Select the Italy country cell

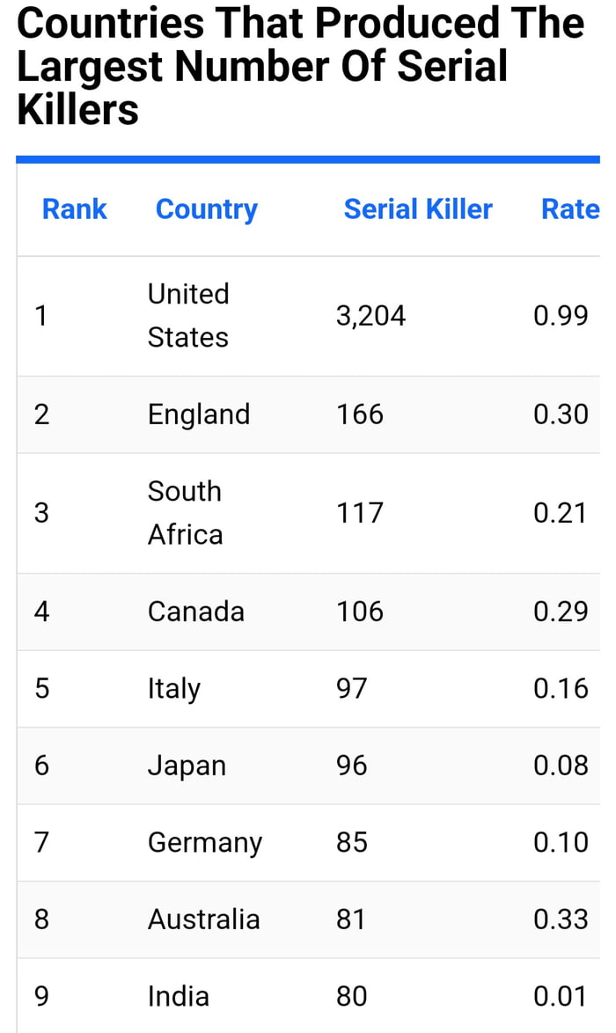click(174, 688)
